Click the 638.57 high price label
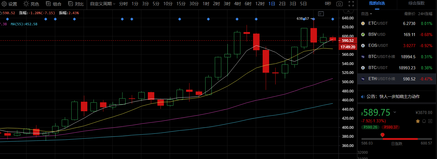 pyautogui.click(x=303, y=18)
